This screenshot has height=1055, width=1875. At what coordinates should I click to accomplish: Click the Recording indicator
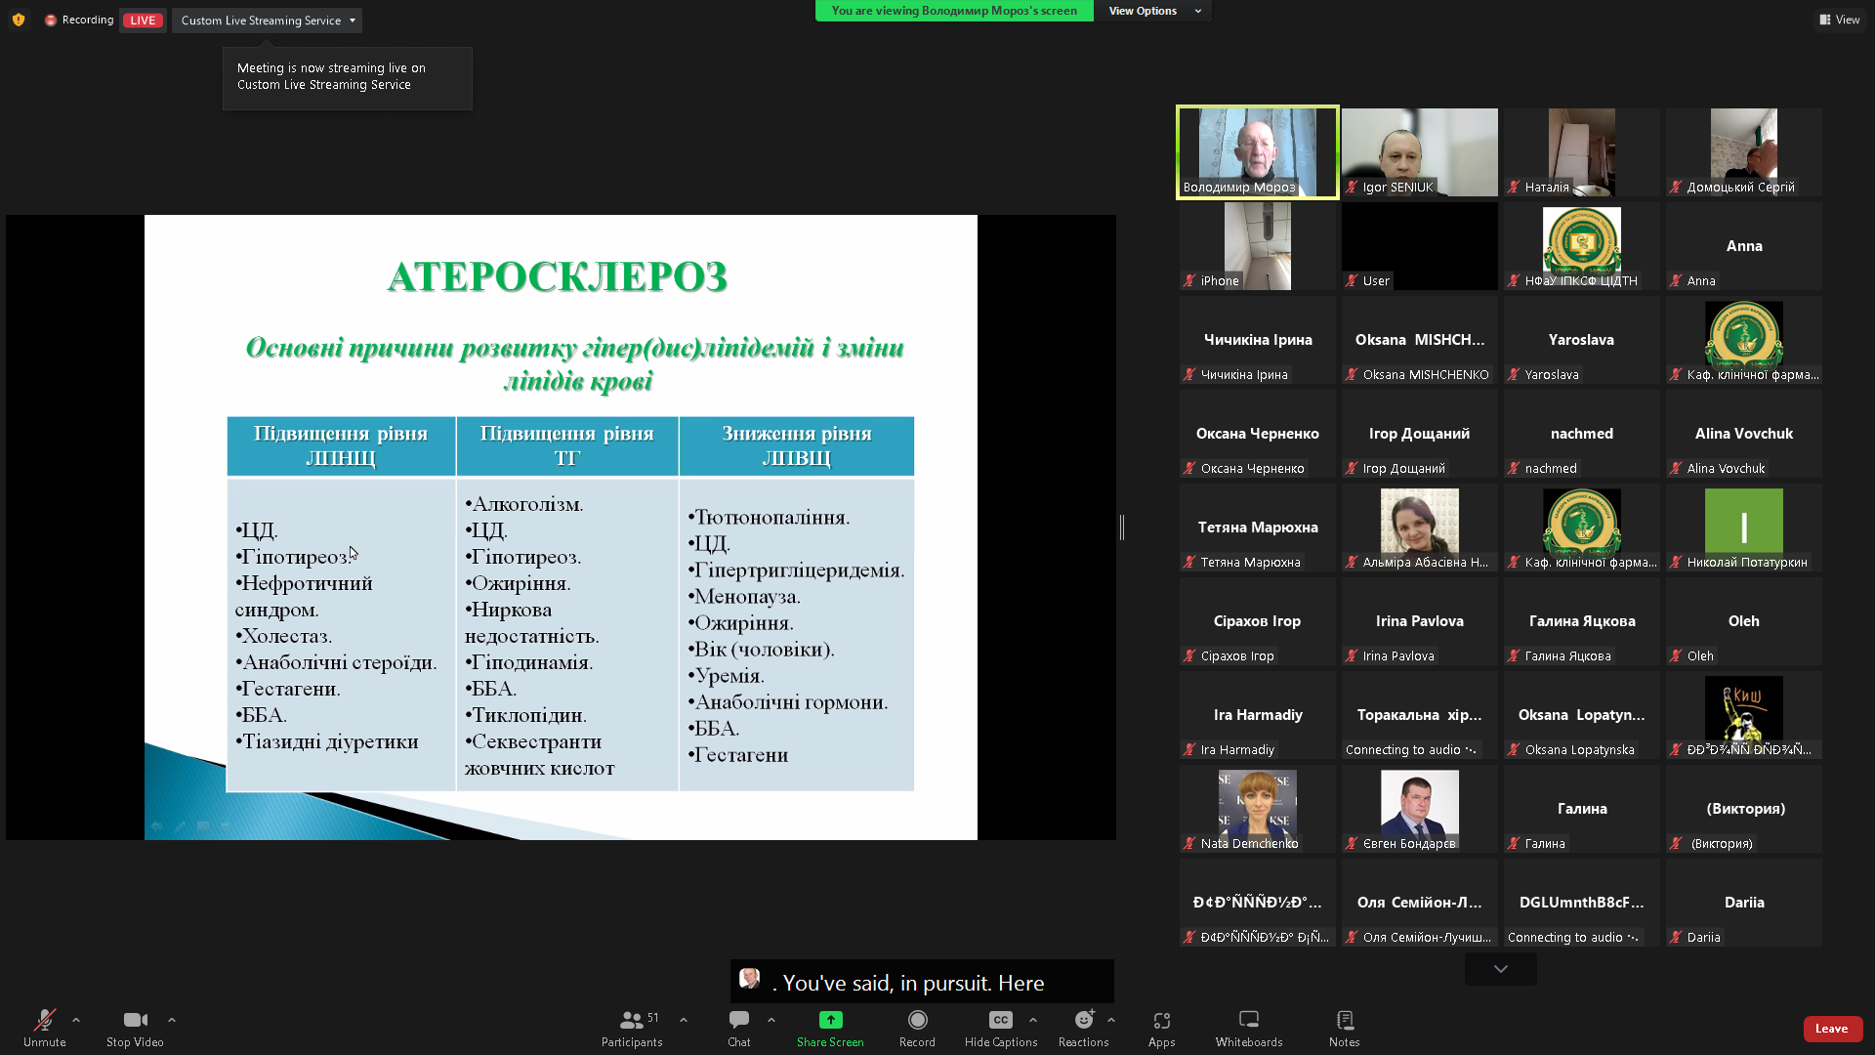pyautogui.click(x=79, y=20)
